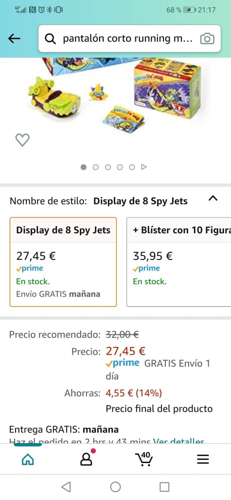Add product to wishlist with heart icon

point(22,140)
